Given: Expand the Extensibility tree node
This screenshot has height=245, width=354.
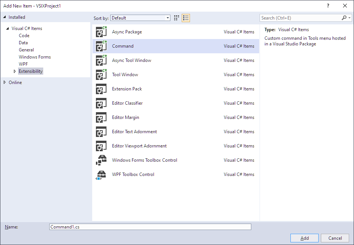Looking at the screenshot, I should [x=15, y=71].
